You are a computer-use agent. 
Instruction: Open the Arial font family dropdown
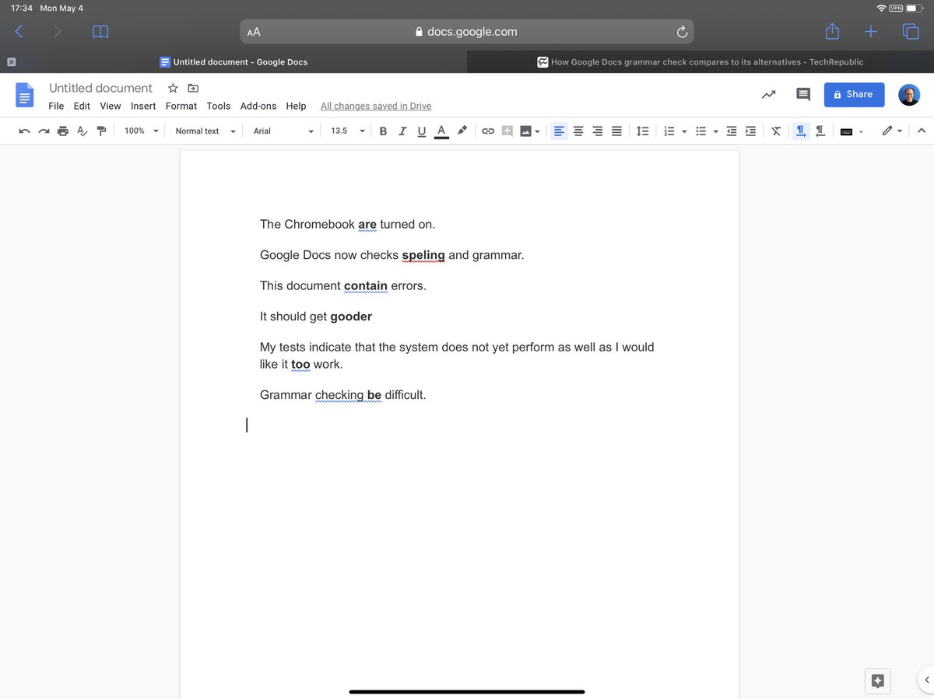click(283, 131)
